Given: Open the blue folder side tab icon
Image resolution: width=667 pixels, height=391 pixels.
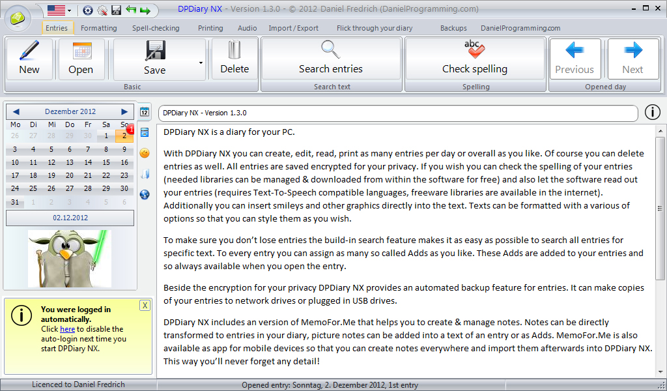Looking at the screenshot, I should pyautogui.click(x=145, y=173).
